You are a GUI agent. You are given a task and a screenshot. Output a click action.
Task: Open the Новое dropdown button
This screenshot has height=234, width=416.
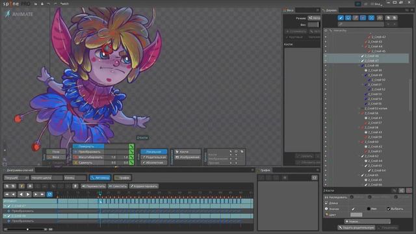pos(367,221)
